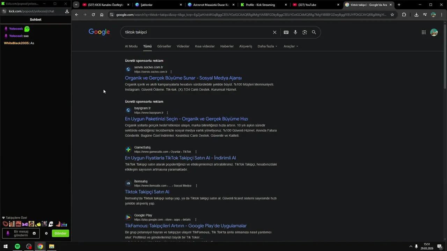Click the WhiteBlack2005 username in chat

coord(16,43)
